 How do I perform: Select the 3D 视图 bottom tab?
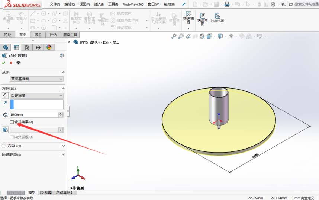coord(46,193)
